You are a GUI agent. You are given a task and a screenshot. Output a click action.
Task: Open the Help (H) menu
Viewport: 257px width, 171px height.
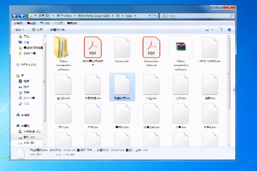pos(72,23)
